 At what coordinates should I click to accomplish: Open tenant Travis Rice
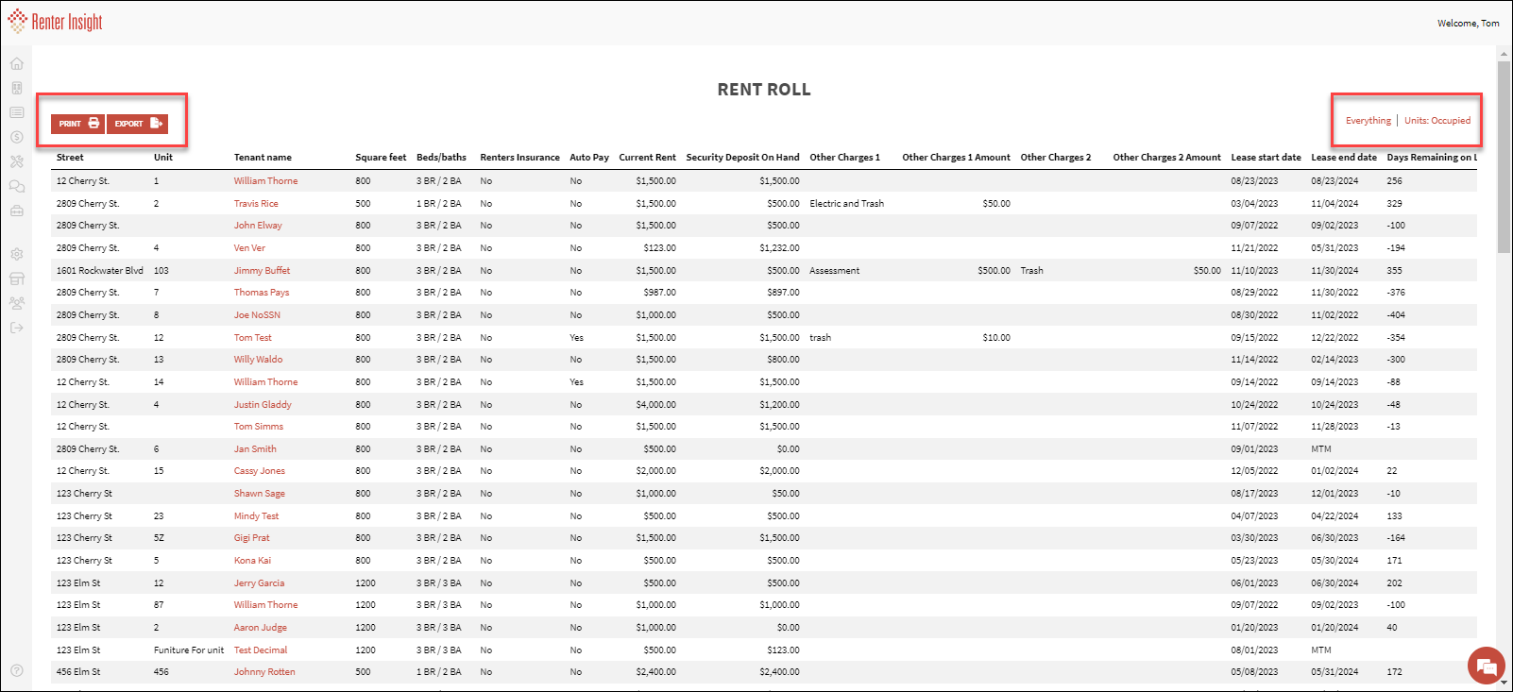click(x=256, y=203)
